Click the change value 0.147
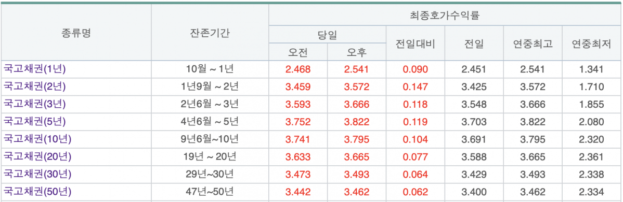The image size is (623, 202). coord(415,87)
